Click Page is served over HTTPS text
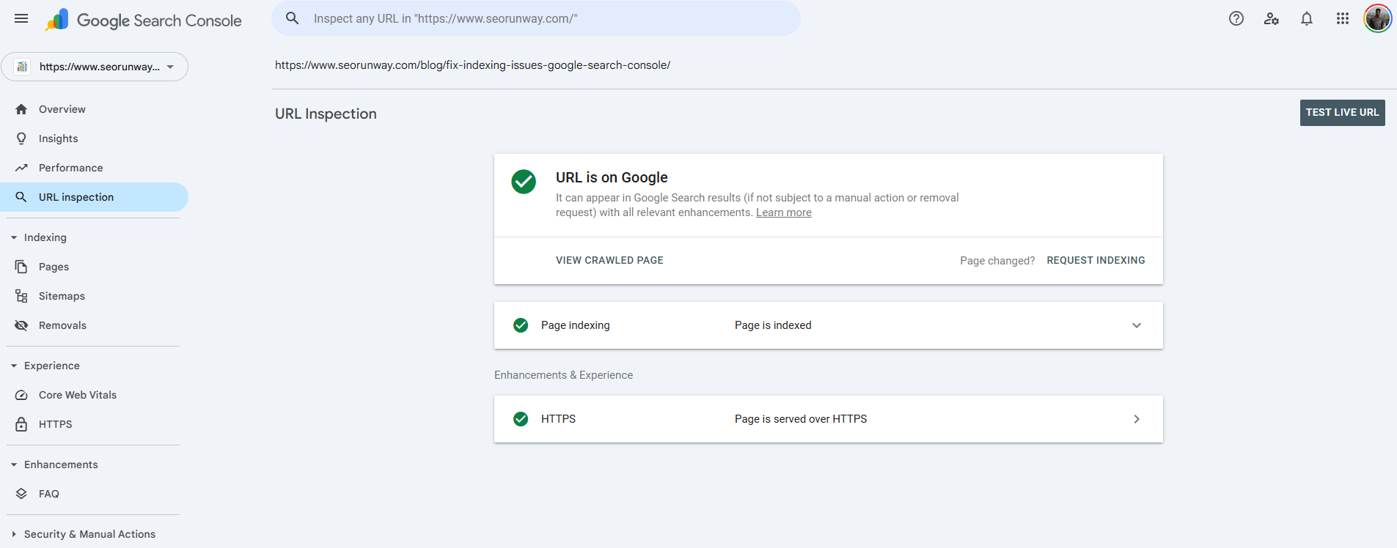This screenshot has height=548, width=1397. pos(801,419)
